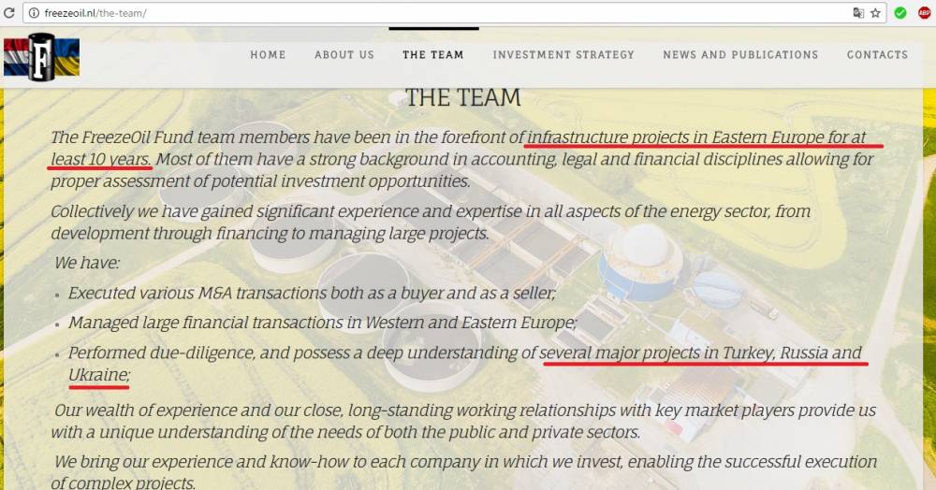936x490 pixels.
Task: Bookmark this page with the star icon
Action: (876, 12)
